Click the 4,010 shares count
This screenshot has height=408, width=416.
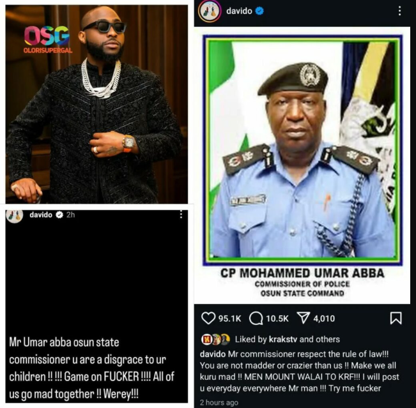point(324,319)
